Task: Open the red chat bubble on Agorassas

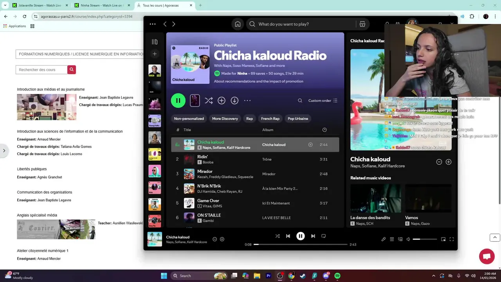Action: pos(487,257)
